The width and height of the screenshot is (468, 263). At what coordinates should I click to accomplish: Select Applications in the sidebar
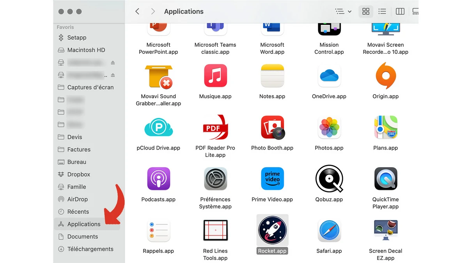pos(87,224)
